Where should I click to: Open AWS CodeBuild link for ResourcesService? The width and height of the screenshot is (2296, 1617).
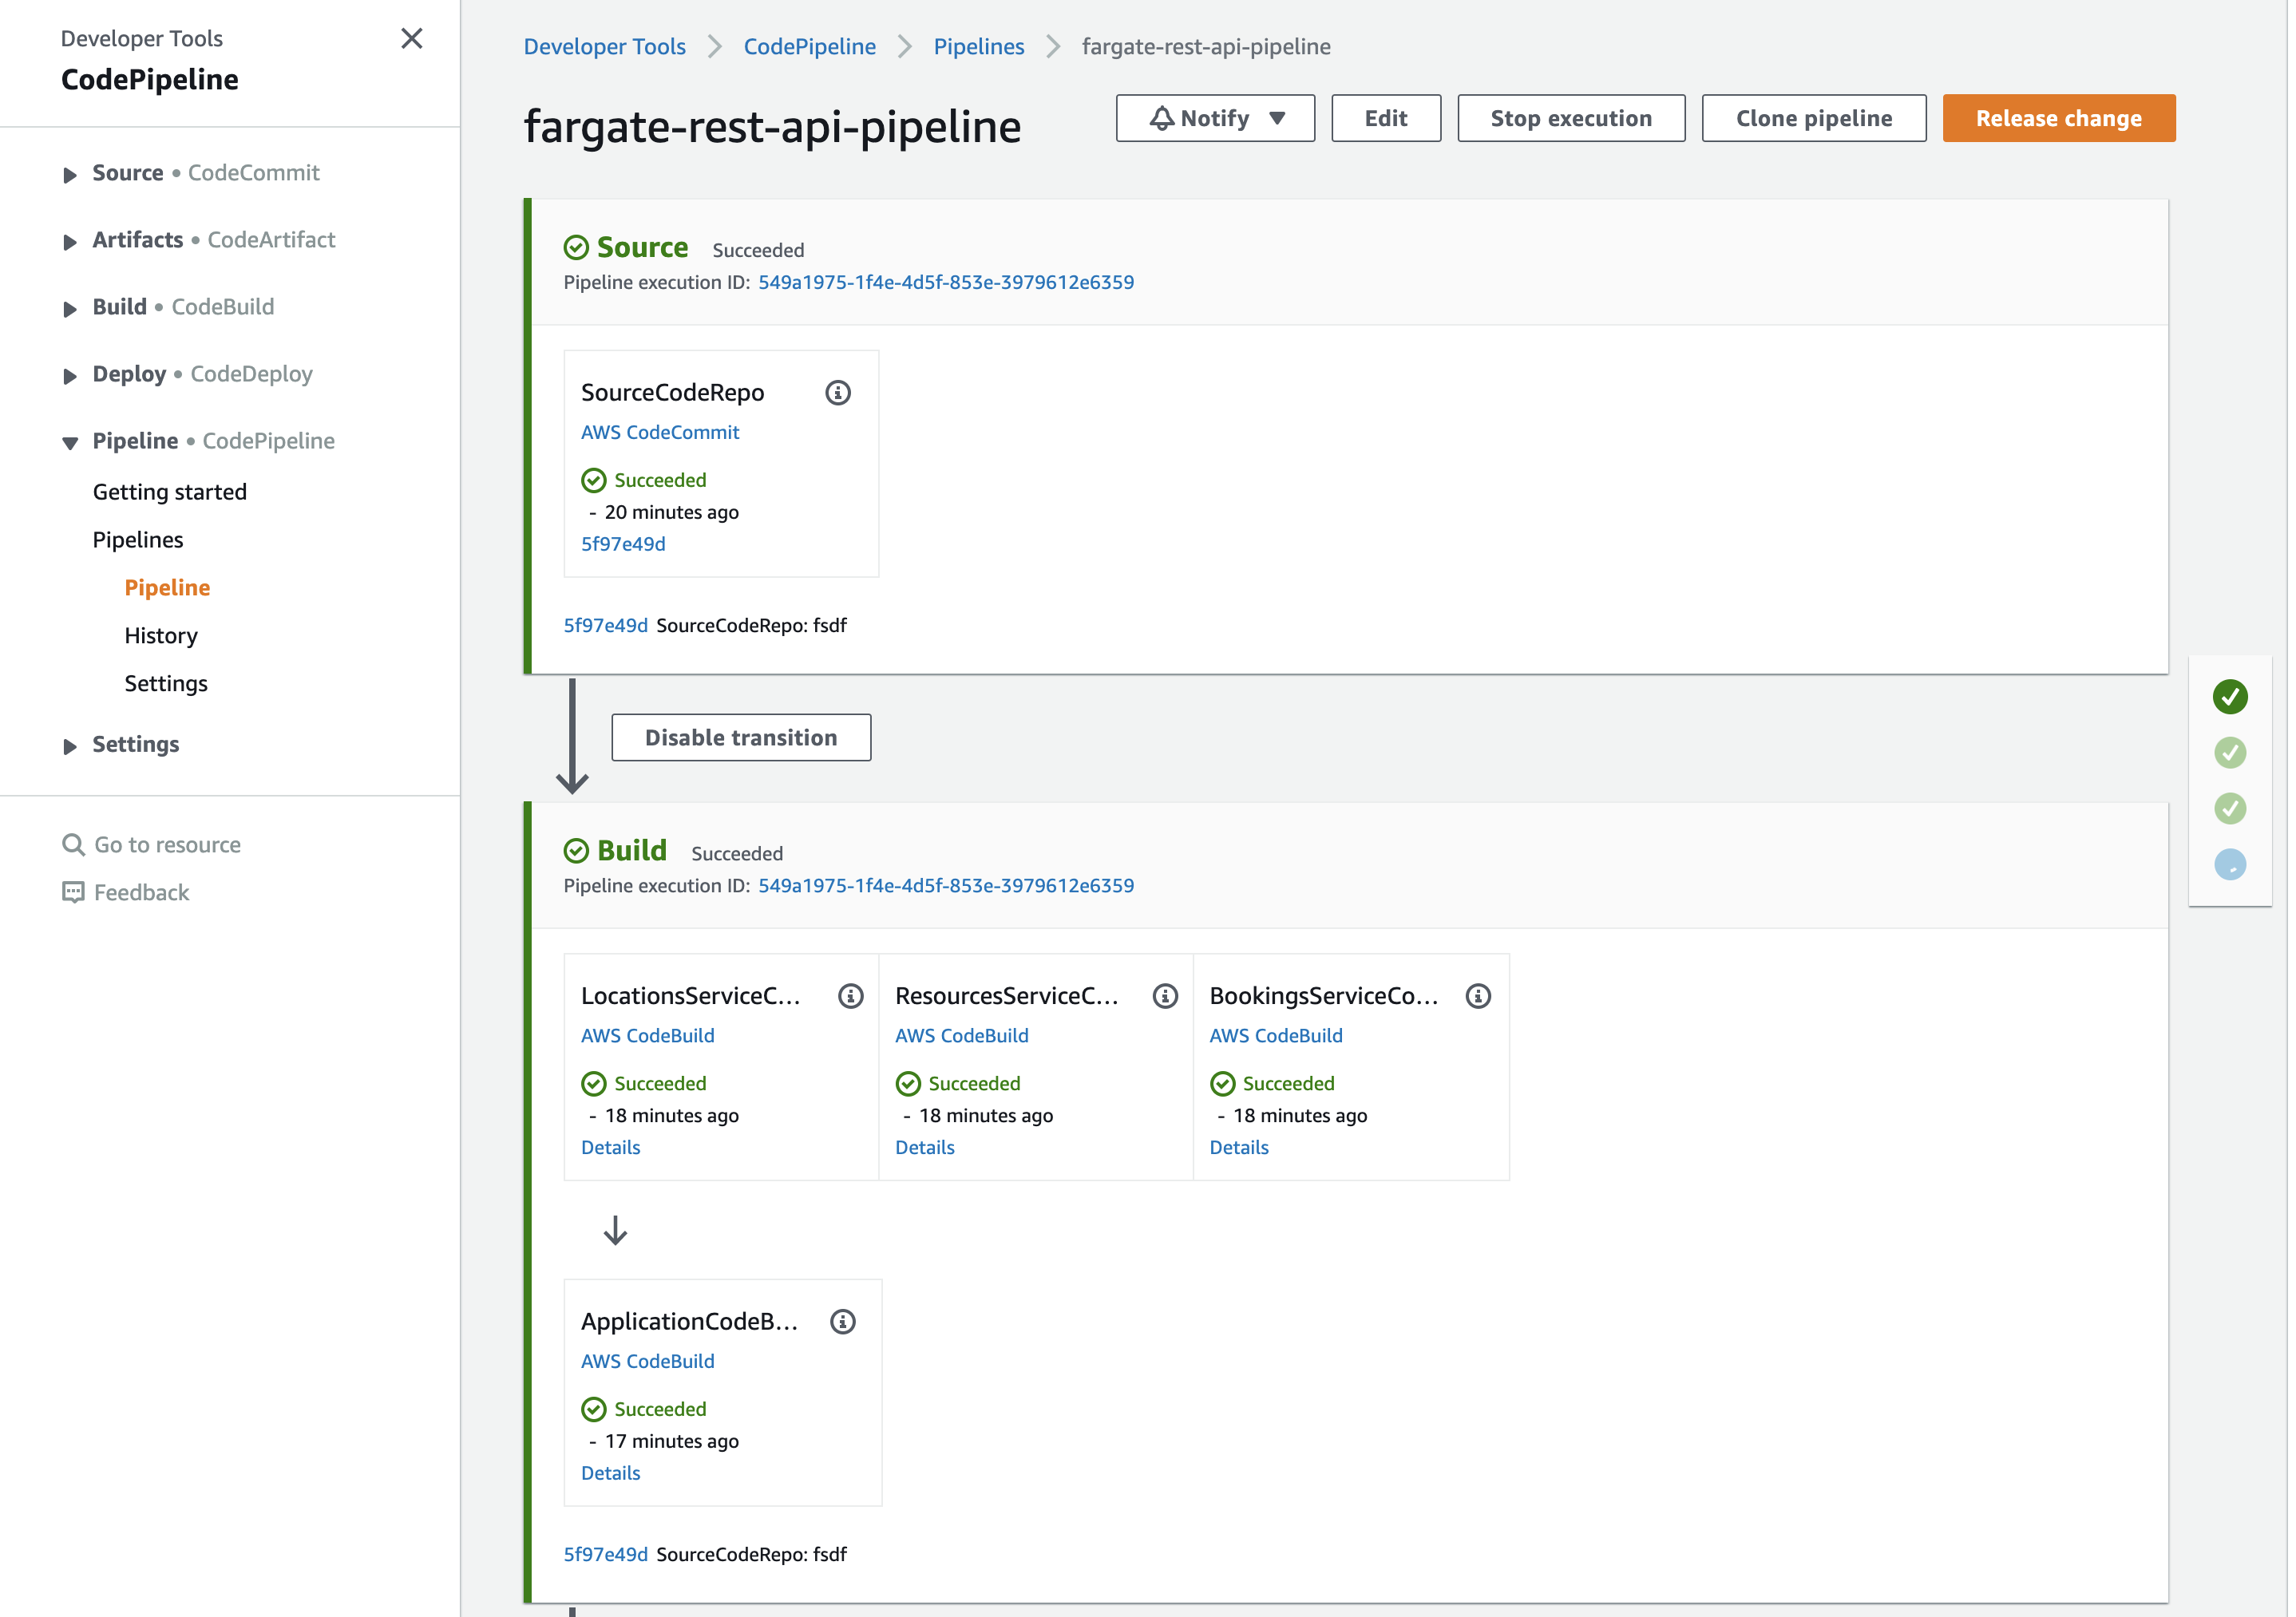coord(961,1035)
